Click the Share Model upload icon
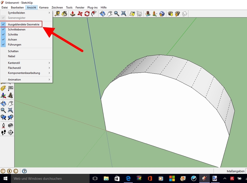247x183 pixels. [178, 14]
